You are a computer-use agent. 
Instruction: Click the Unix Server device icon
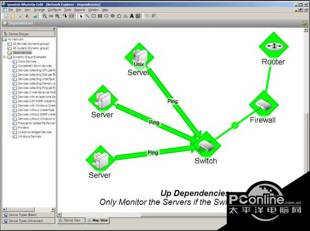(139, 56)
